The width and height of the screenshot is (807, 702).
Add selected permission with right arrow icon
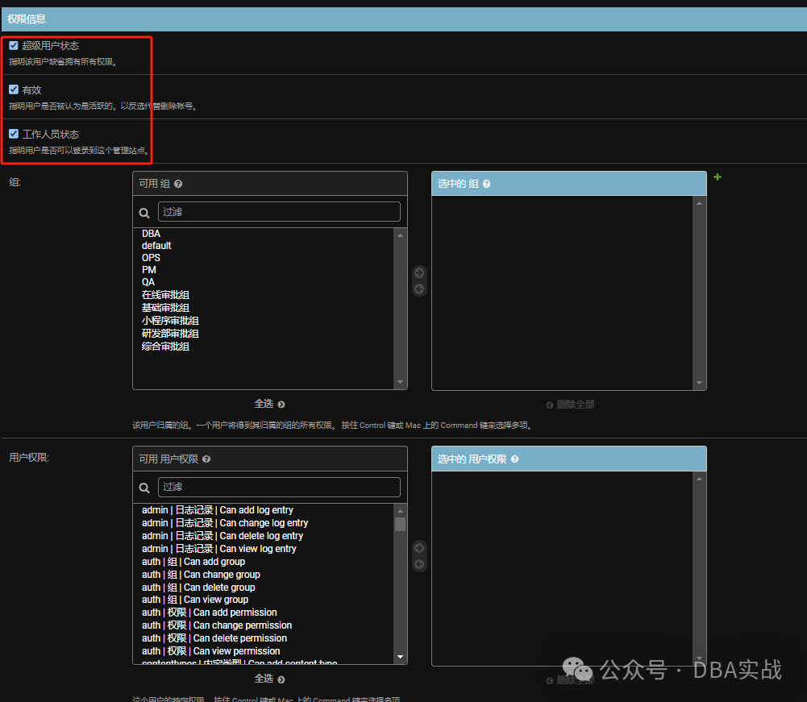click(419, 547)
